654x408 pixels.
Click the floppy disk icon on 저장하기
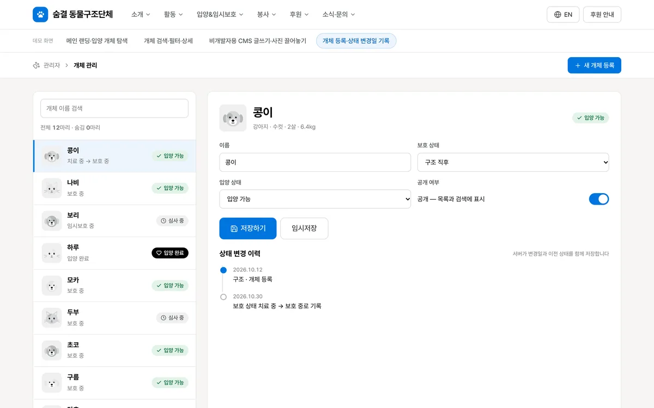234,228
